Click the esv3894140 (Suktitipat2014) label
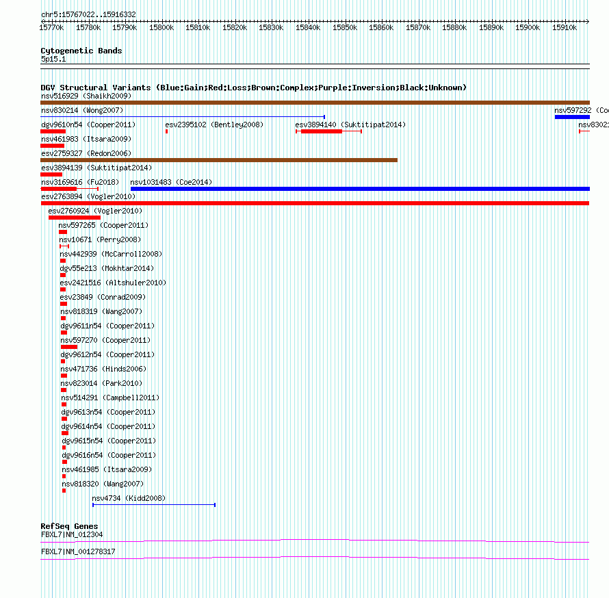Screen dimensions: 609x598 click(x=350, y=125)
